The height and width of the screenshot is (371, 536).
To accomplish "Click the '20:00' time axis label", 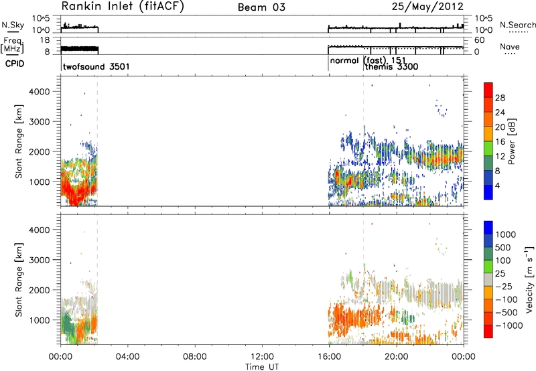I will point(397,357).
